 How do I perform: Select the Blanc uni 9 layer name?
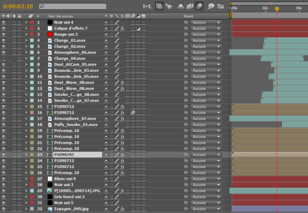tap(65, 179)
